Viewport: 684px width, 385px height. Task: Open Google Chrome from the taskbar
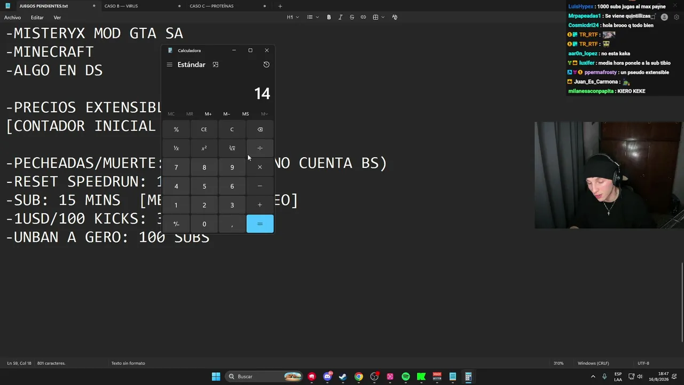click(359, 376)
